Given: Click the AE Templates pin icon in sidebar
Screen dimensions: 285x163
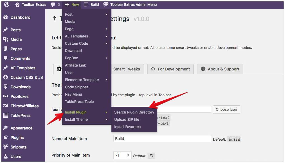Looking at the screenshot, I should (6, 68).
